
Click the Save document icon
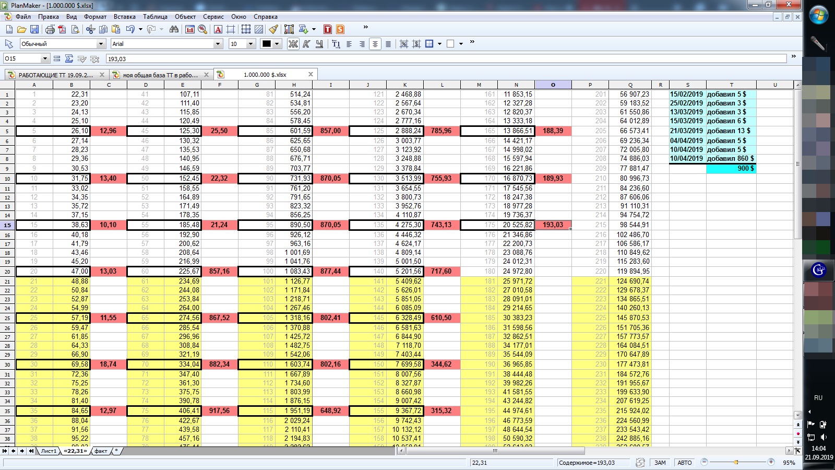[x=34, y=29]
